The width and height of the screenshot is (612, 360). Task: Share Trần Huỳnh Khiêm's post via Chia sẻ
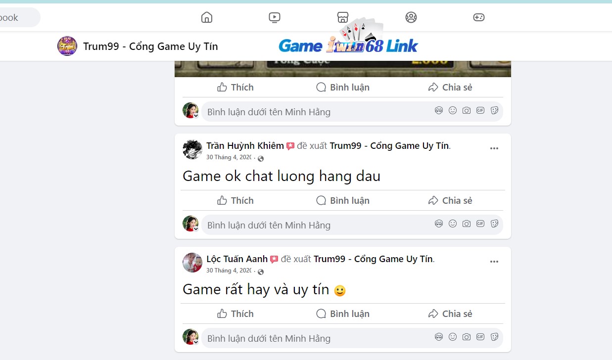450,200
